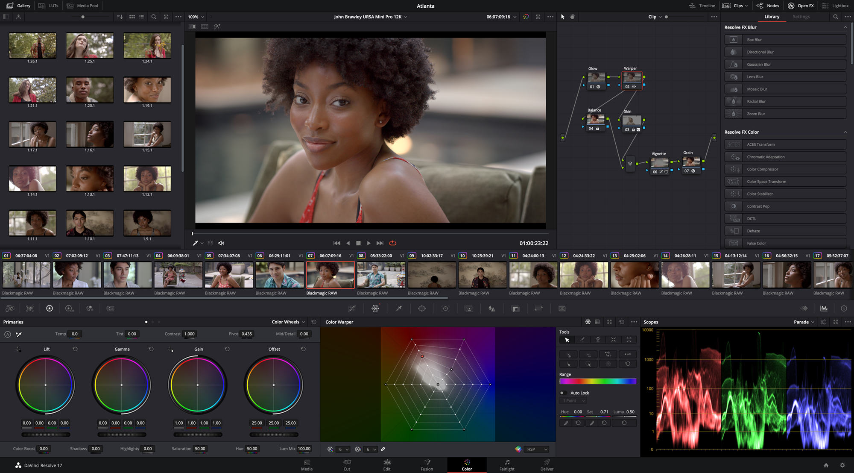Click the Gain color wheel reset button
Image resolution: width=854 pixels, height=473 pixels.
tap(226, 348)
